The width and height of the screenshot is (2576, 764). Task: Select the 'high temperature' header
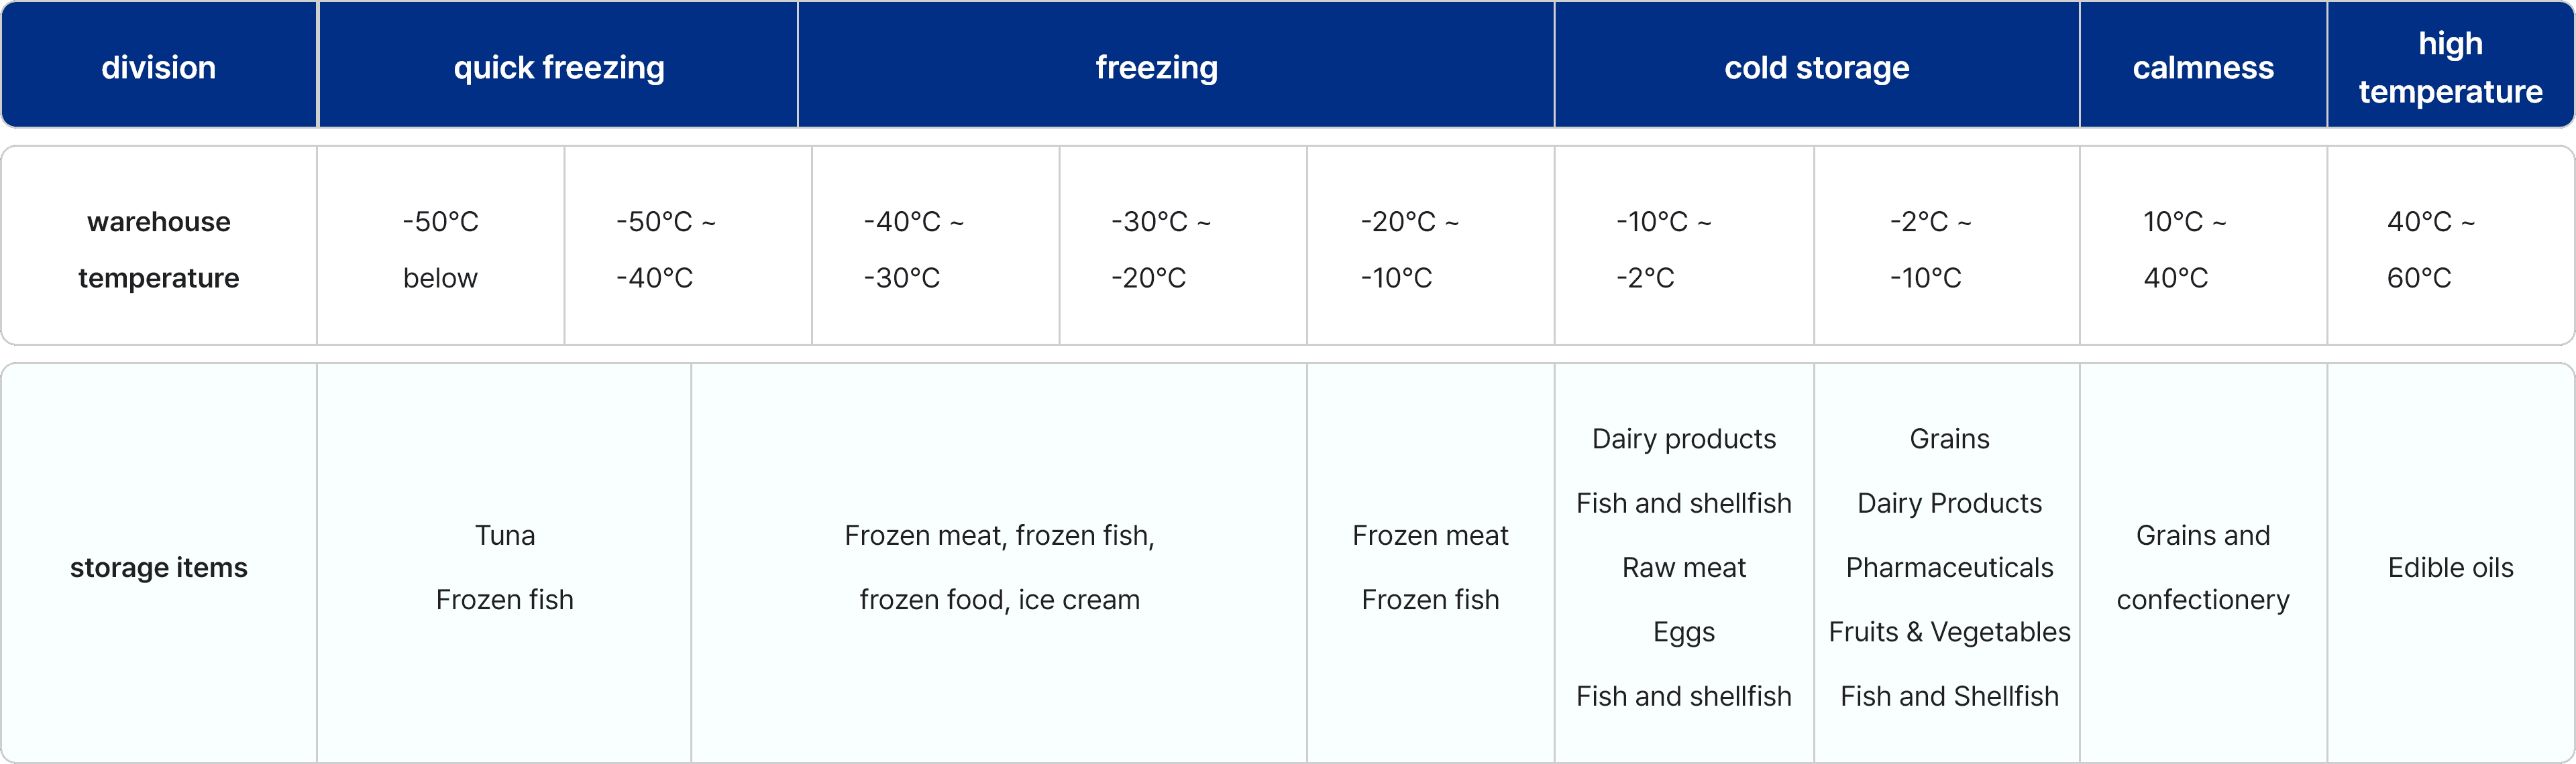pos(2450,67)
